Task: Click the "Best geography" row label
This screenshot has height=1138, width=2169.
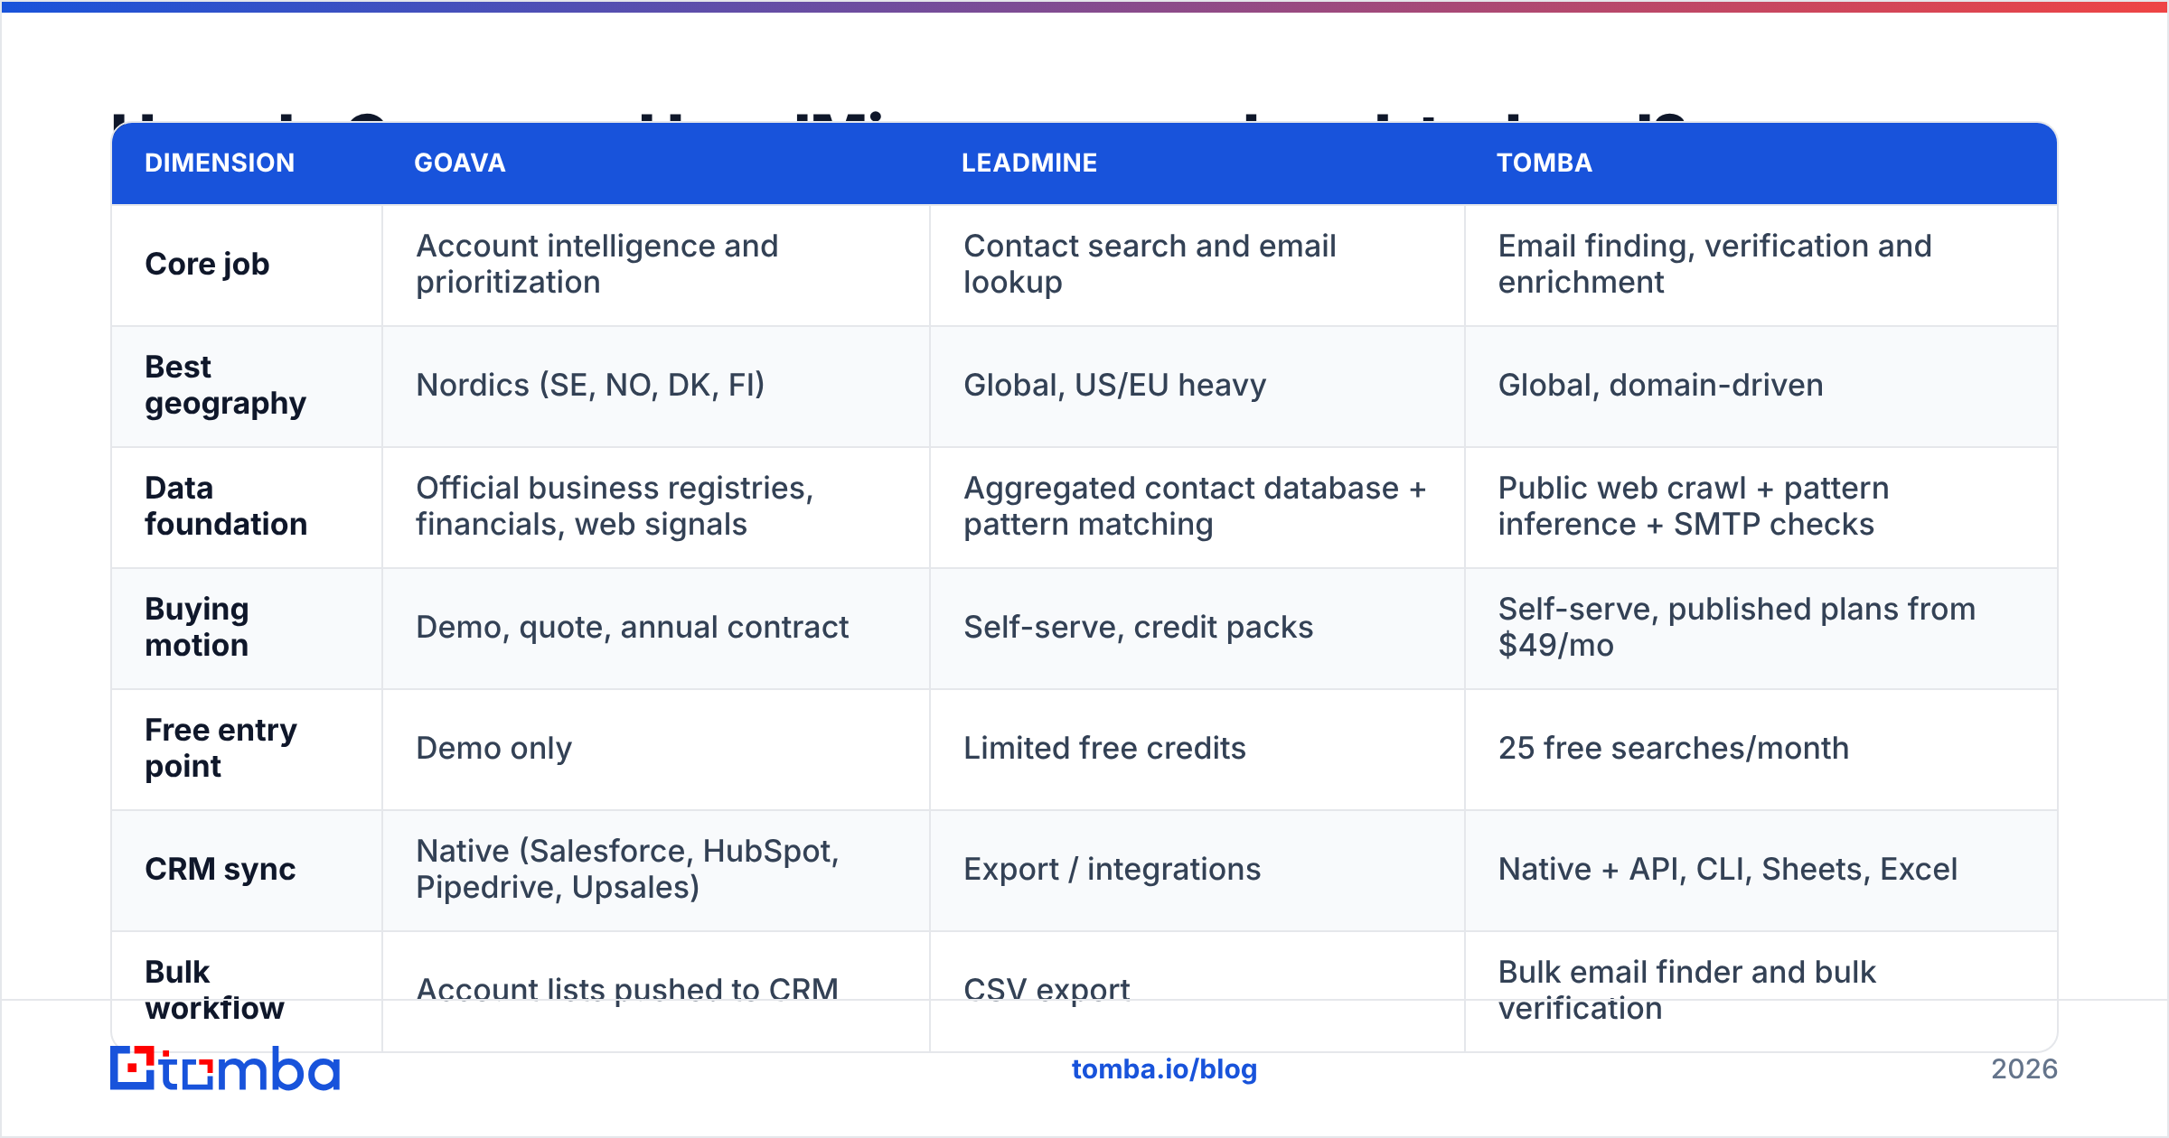Action: point(226,385)
